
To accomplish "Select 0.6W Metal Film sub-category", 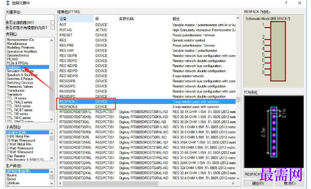I will pos(18,137).
